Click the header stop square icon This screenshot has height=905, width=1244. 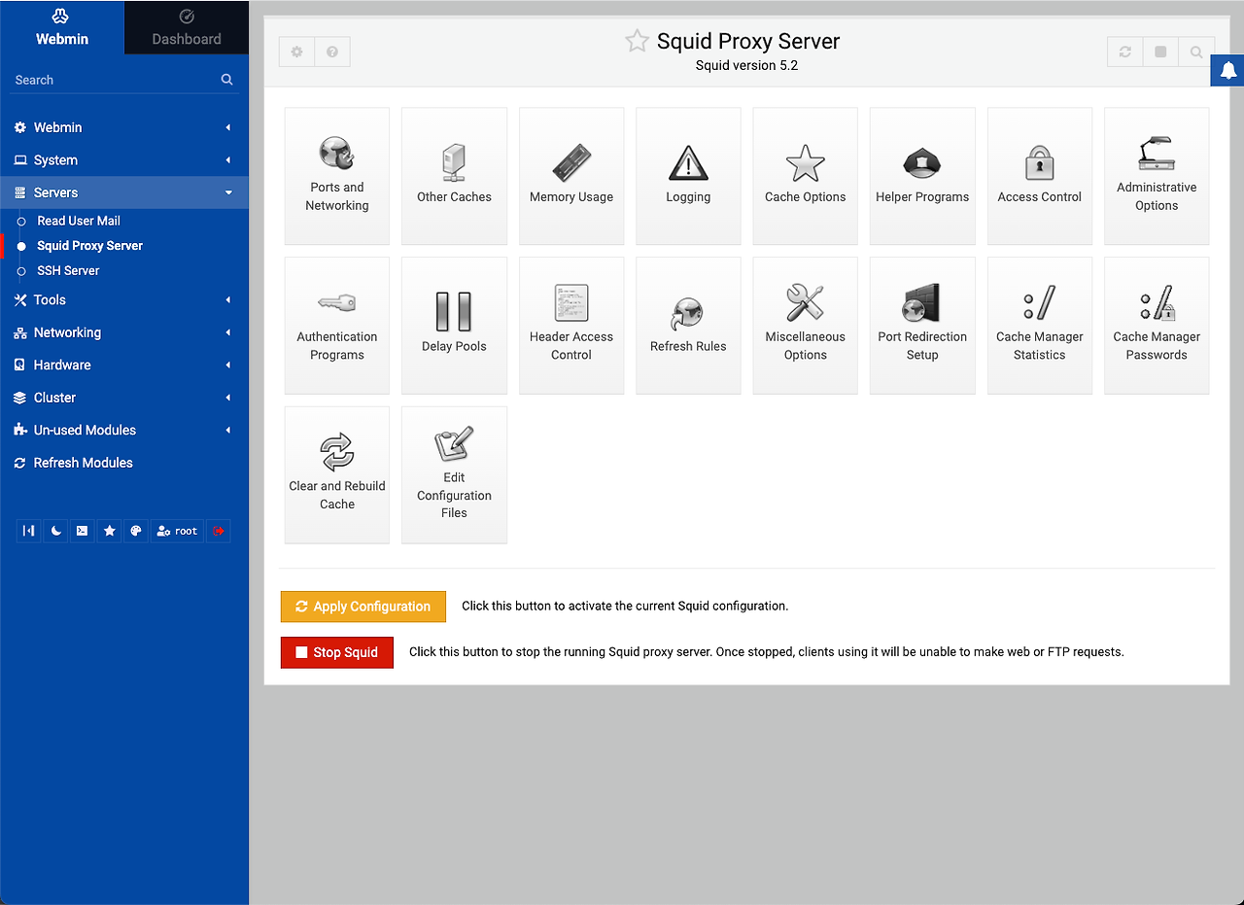[x=1160, y=52]
